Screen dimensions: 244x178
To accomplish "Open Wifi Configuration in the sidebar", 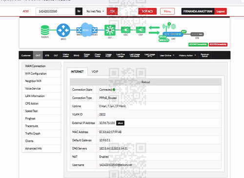I will [41, 74].
